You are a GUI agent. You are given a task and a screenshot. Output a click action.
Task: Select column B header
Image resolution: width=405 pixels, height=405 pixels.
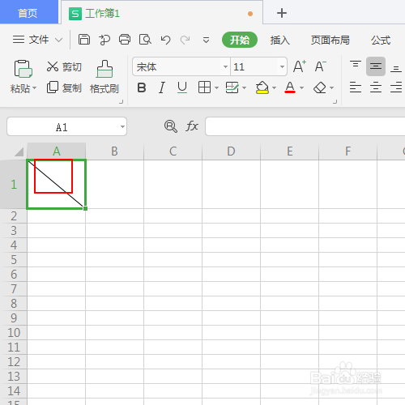click(115, 151)
